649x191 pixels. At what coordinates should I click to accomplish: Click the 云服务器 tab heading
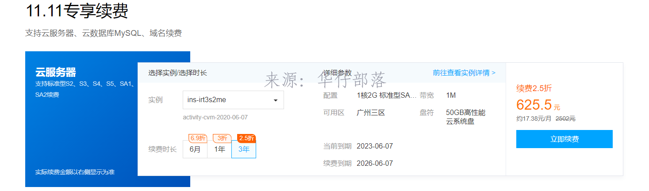(56, 73)
